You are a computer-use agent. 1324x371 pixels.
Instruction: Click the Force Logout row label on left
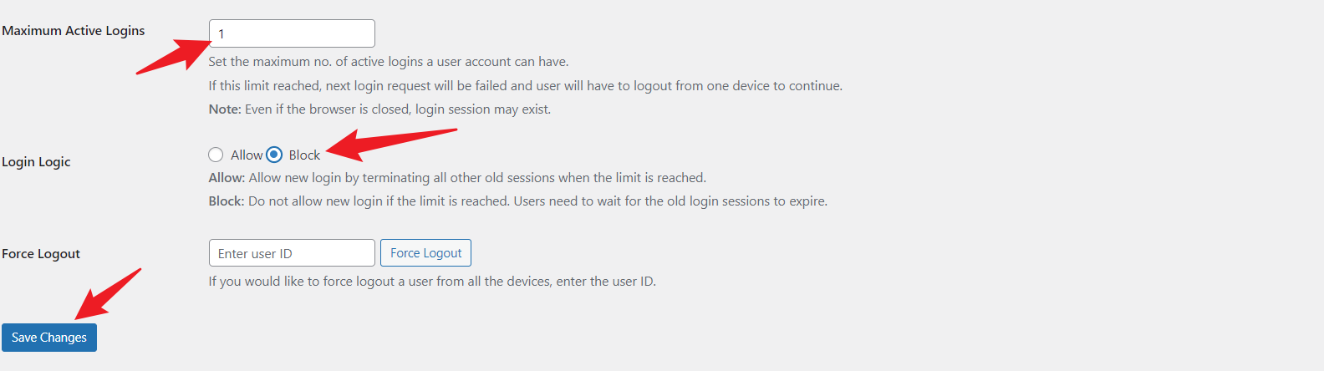[41, 254]
